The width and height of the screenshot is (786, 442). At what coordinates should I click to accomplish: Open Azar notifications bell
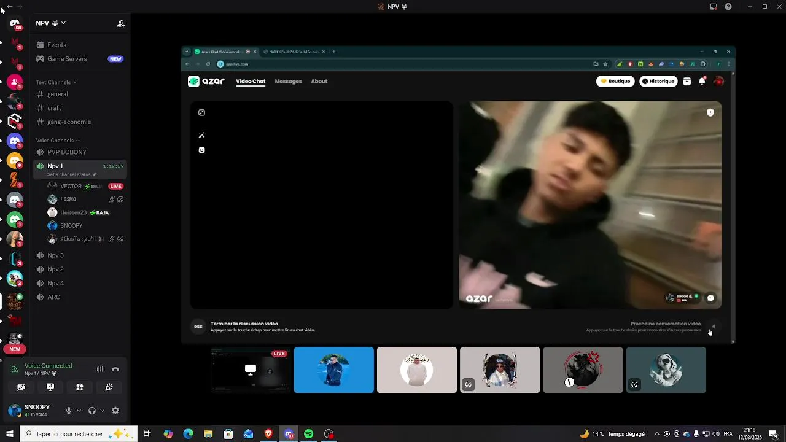pos(702,81)
